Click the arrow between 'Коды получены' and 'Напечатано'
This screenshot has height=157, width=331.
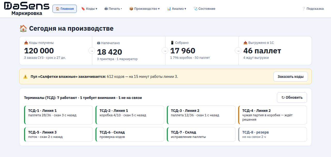(92, 51)
